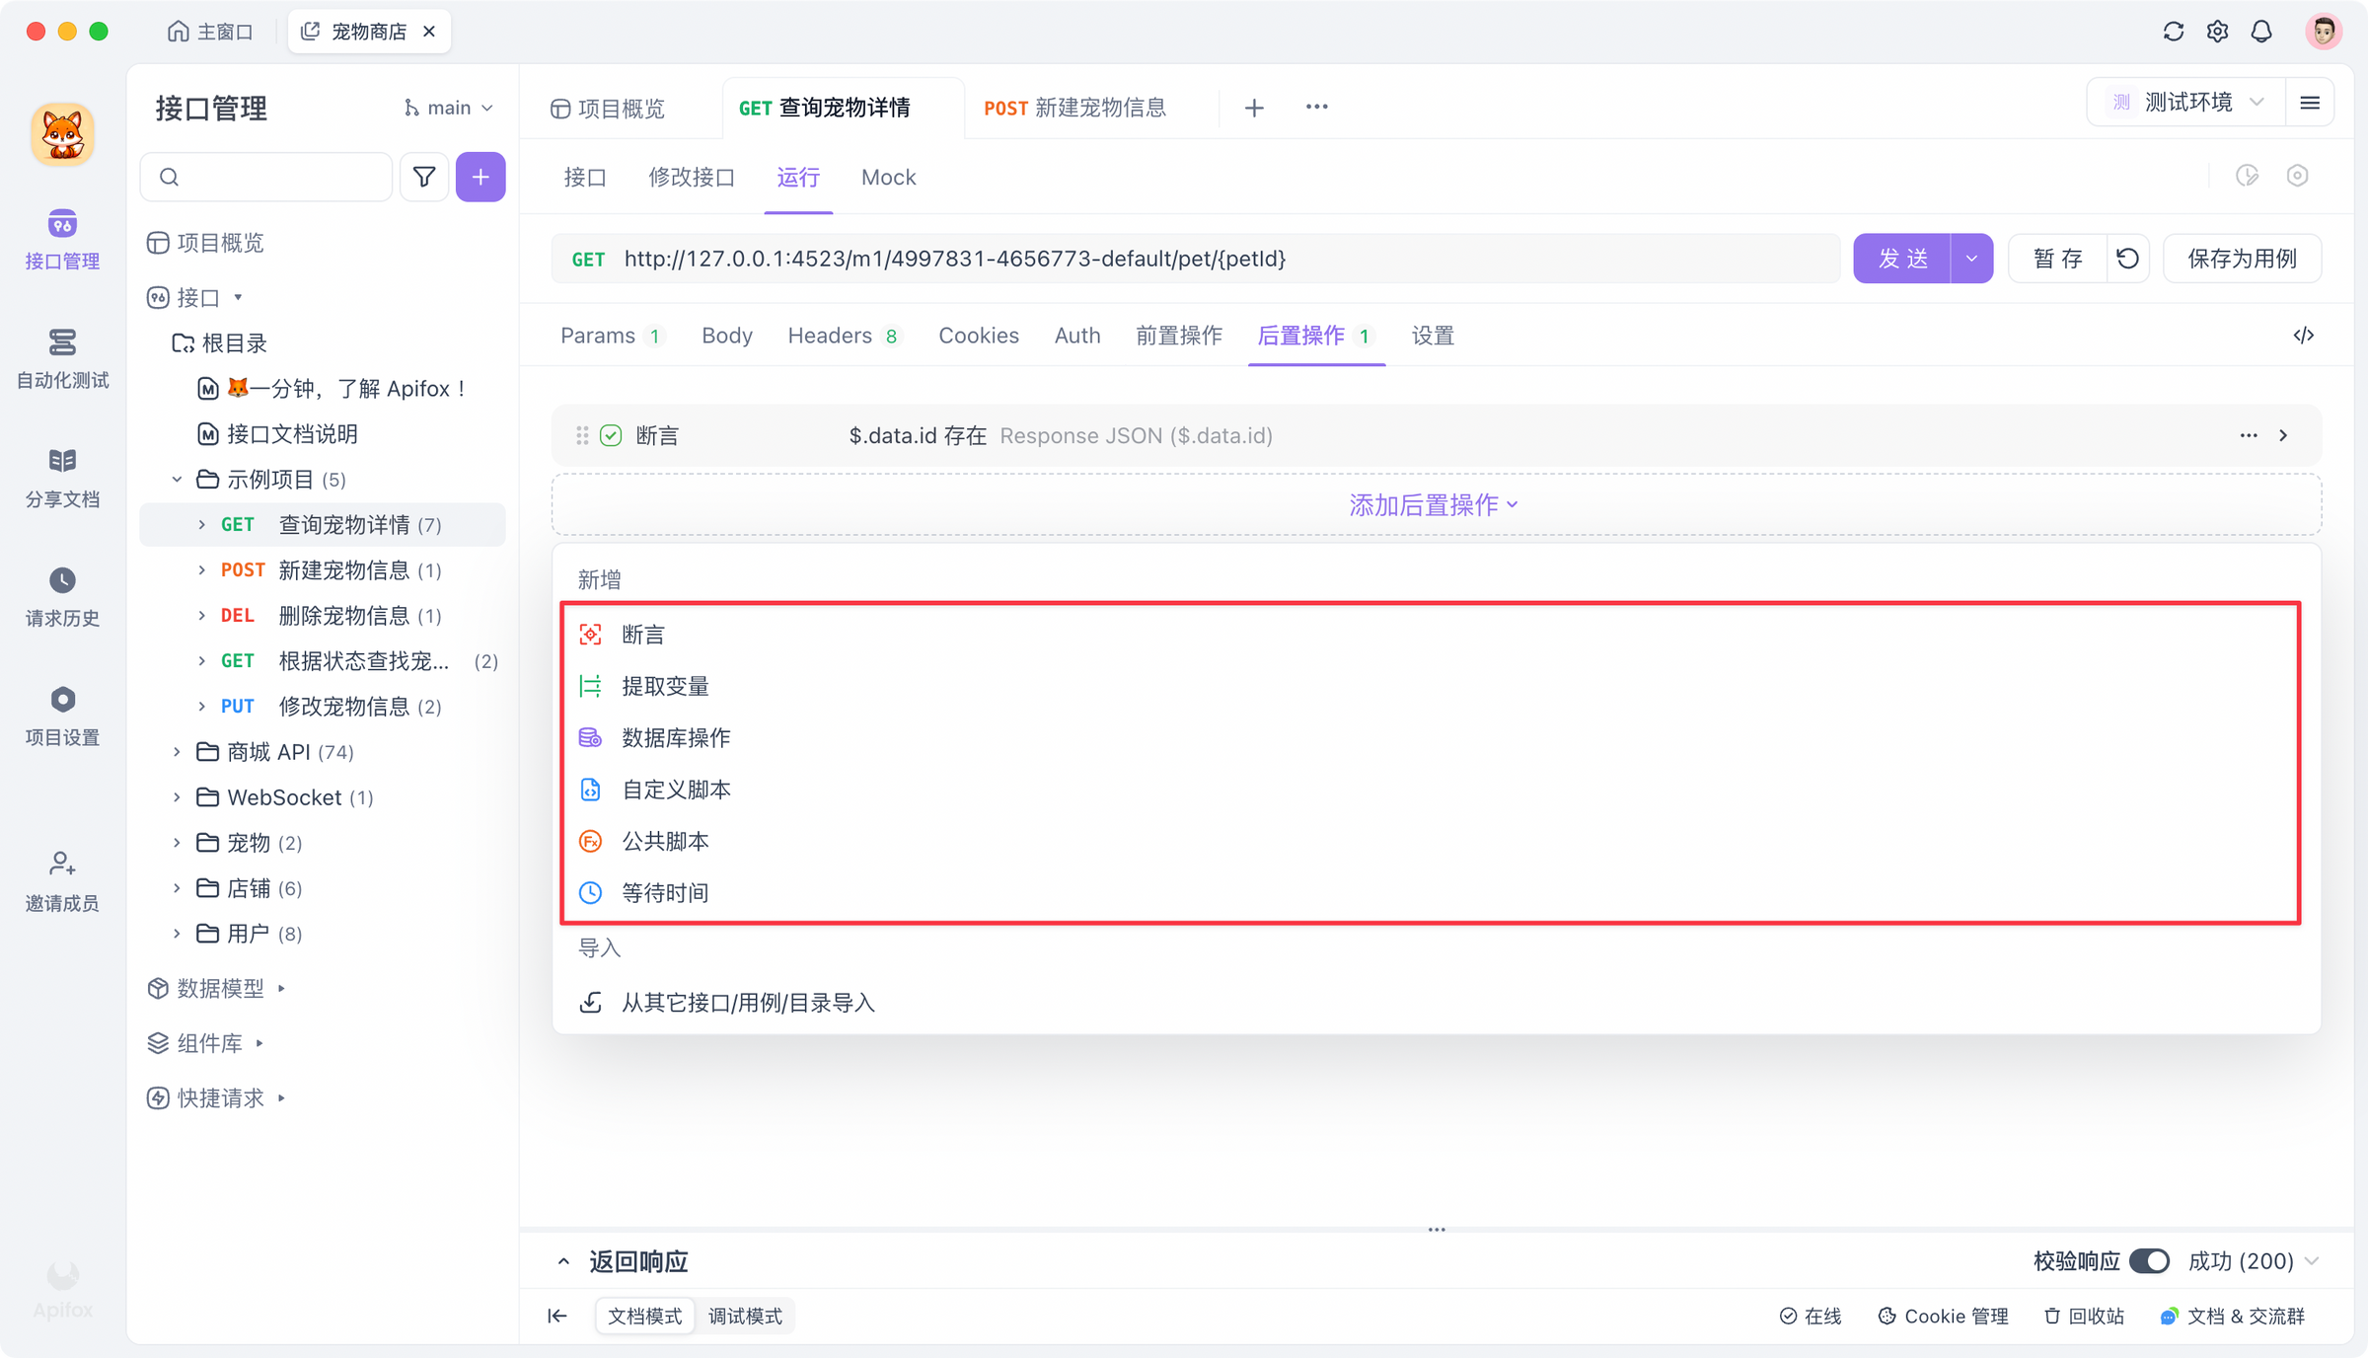Click the code view </> icon
2368x1358 pixels.
pyautogui.click(x=2303, y=336)
